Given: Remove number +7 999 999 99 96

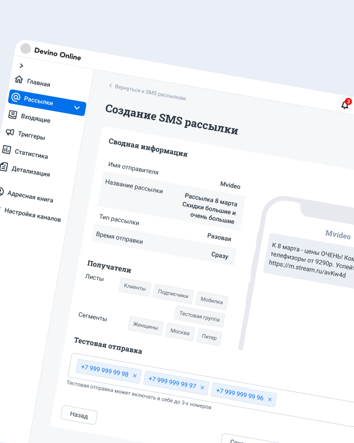Looking at the screenshot, I should tap(269, 400).
